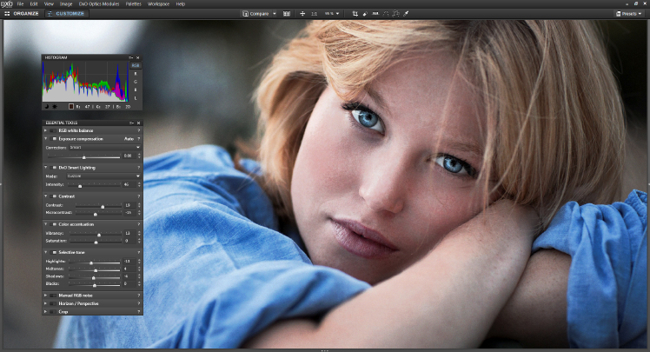Screen dimensions: 650x352
Task: Collapse Exposure compensation section
Action: pos(45,138)
